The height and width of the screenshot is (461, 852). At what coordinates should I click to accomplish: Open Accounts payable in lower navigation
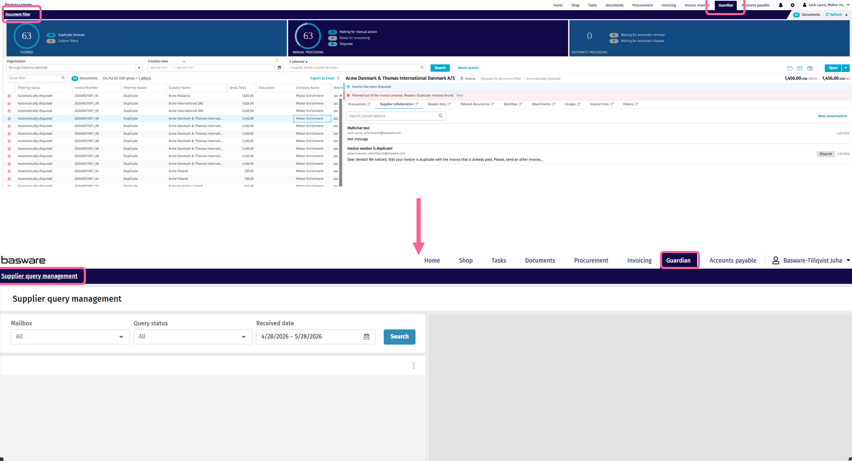(x=732, y=260)
